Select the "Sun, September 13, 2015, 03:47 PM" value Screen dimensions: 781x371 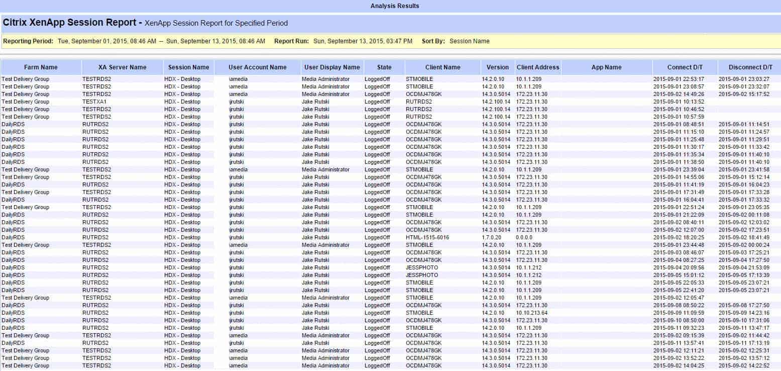point(363,41)
